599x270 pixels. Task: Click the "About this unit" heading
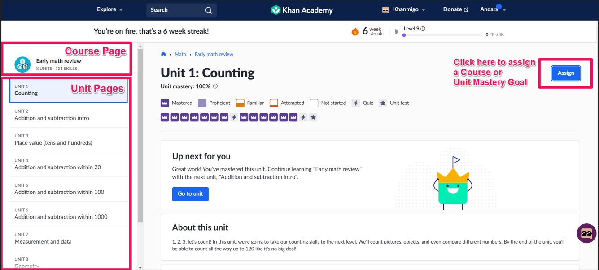(200, 227)
